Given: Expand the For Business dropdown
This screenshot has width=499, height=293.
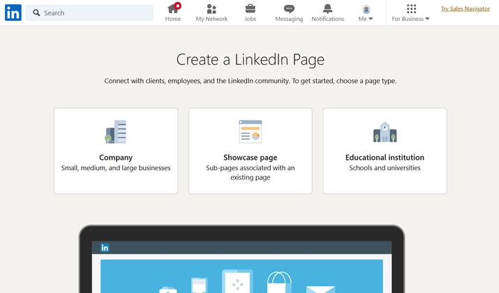Looking at the screenshot, I should pyautogui.click(x=410, y=19).
